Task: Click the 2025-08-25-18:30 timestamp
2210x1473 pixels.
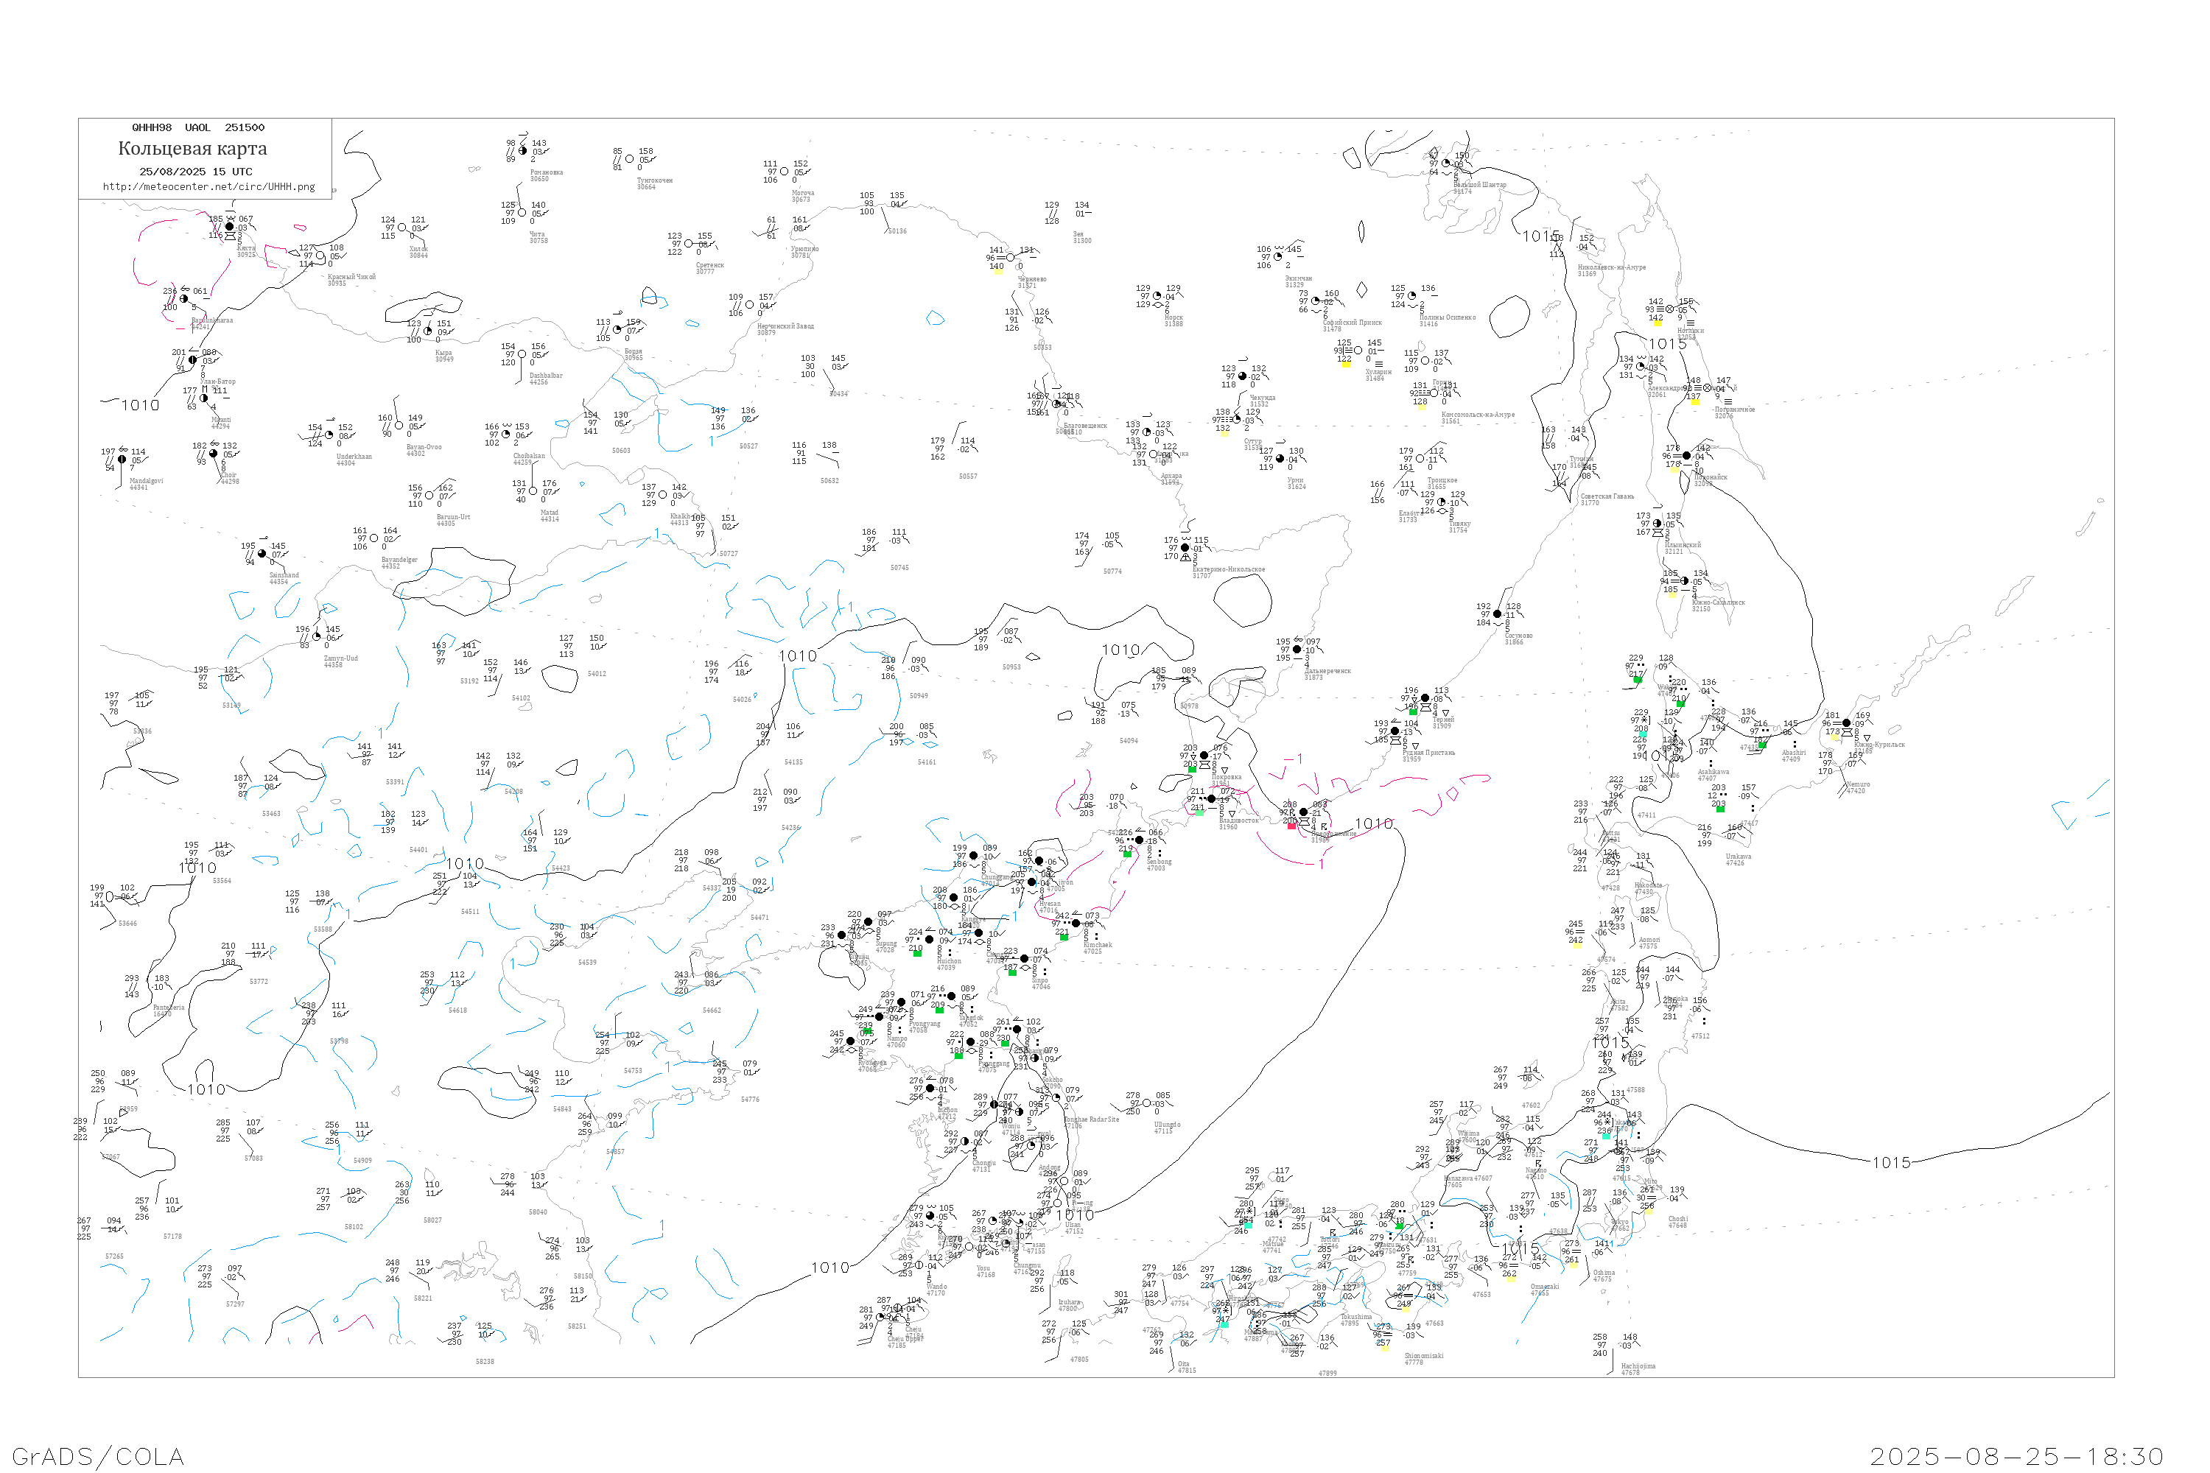Action: (x=2016, y=1456)
